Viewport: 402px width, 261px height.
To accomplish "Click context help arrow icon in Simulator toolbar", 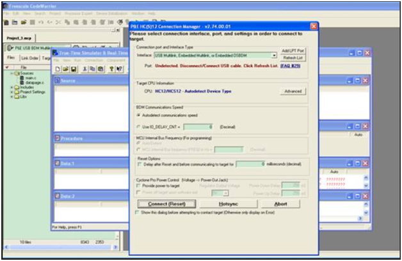I will point(119,69).
